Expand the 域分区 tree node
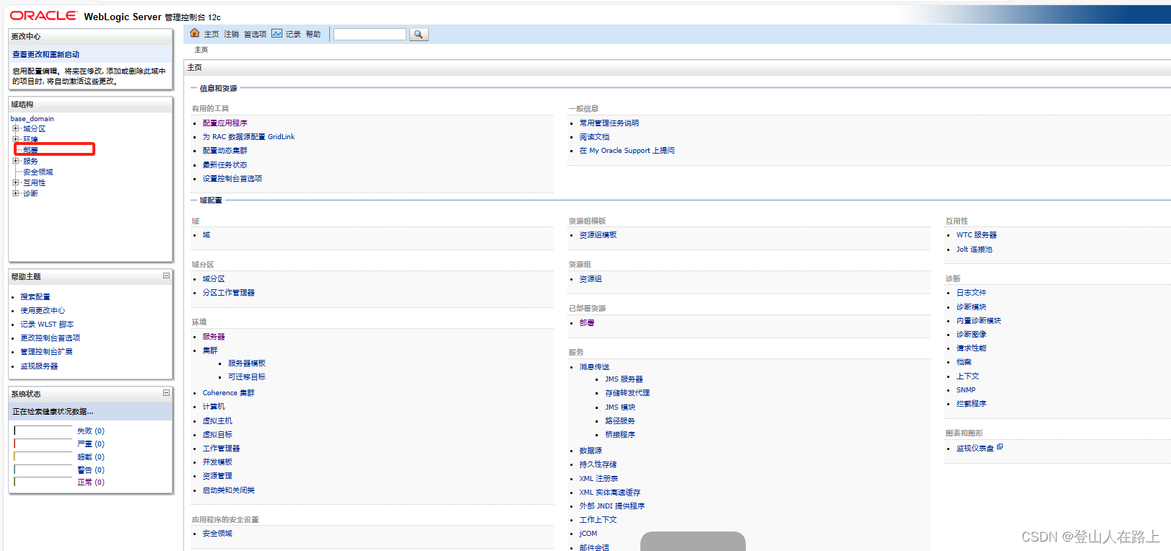This screenshot has width=1171, height=551. click(x=15, y=128)
